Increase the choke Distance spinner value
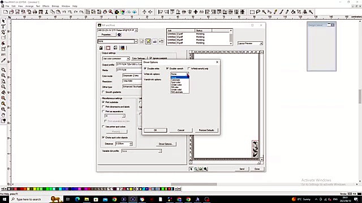The height and width of the screenshot is (203, 362). (131, 143)
